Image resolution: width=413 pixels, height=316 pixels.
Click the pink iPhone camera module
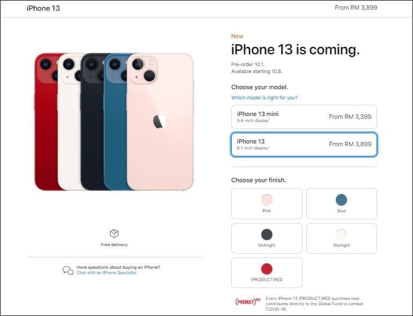point(144,69)
